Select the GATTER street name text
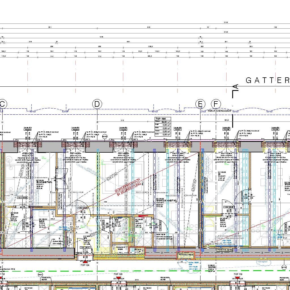This screenshot has height=290, width=290. coord(268,80)
